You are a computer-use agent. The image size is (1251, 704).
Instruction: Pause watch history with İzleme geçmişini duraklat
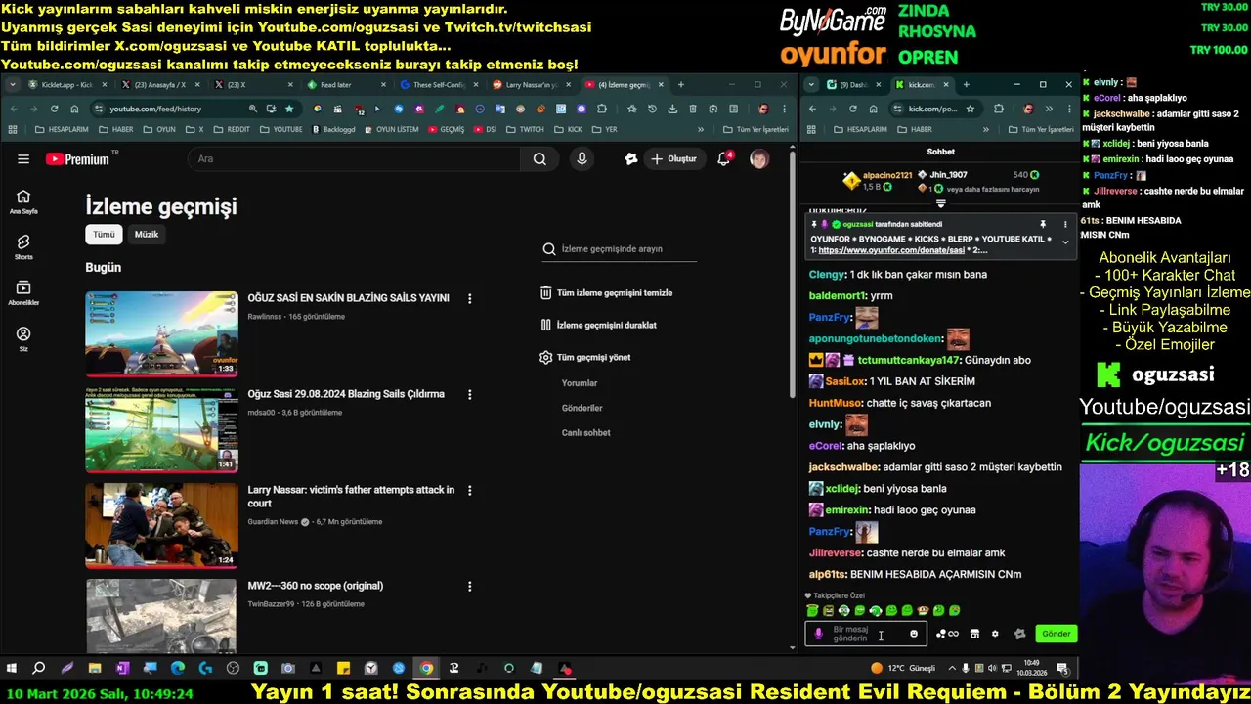pyautogui.click(x=598, y=326)
